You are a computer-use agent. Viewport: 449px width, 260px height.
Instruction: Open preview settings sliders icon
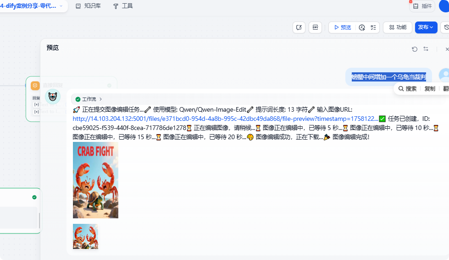coord(426,49)
